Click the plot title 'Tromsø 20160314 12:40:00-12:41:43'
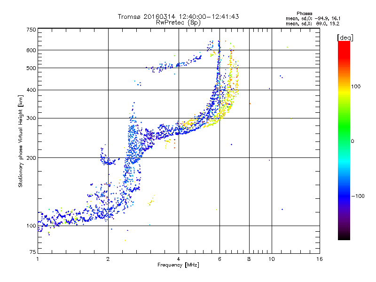This screenshot has height=282, width=376. tap(178, 16)
